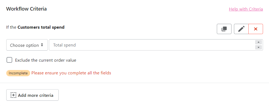Delete criteria with the red X

[256, 29]
